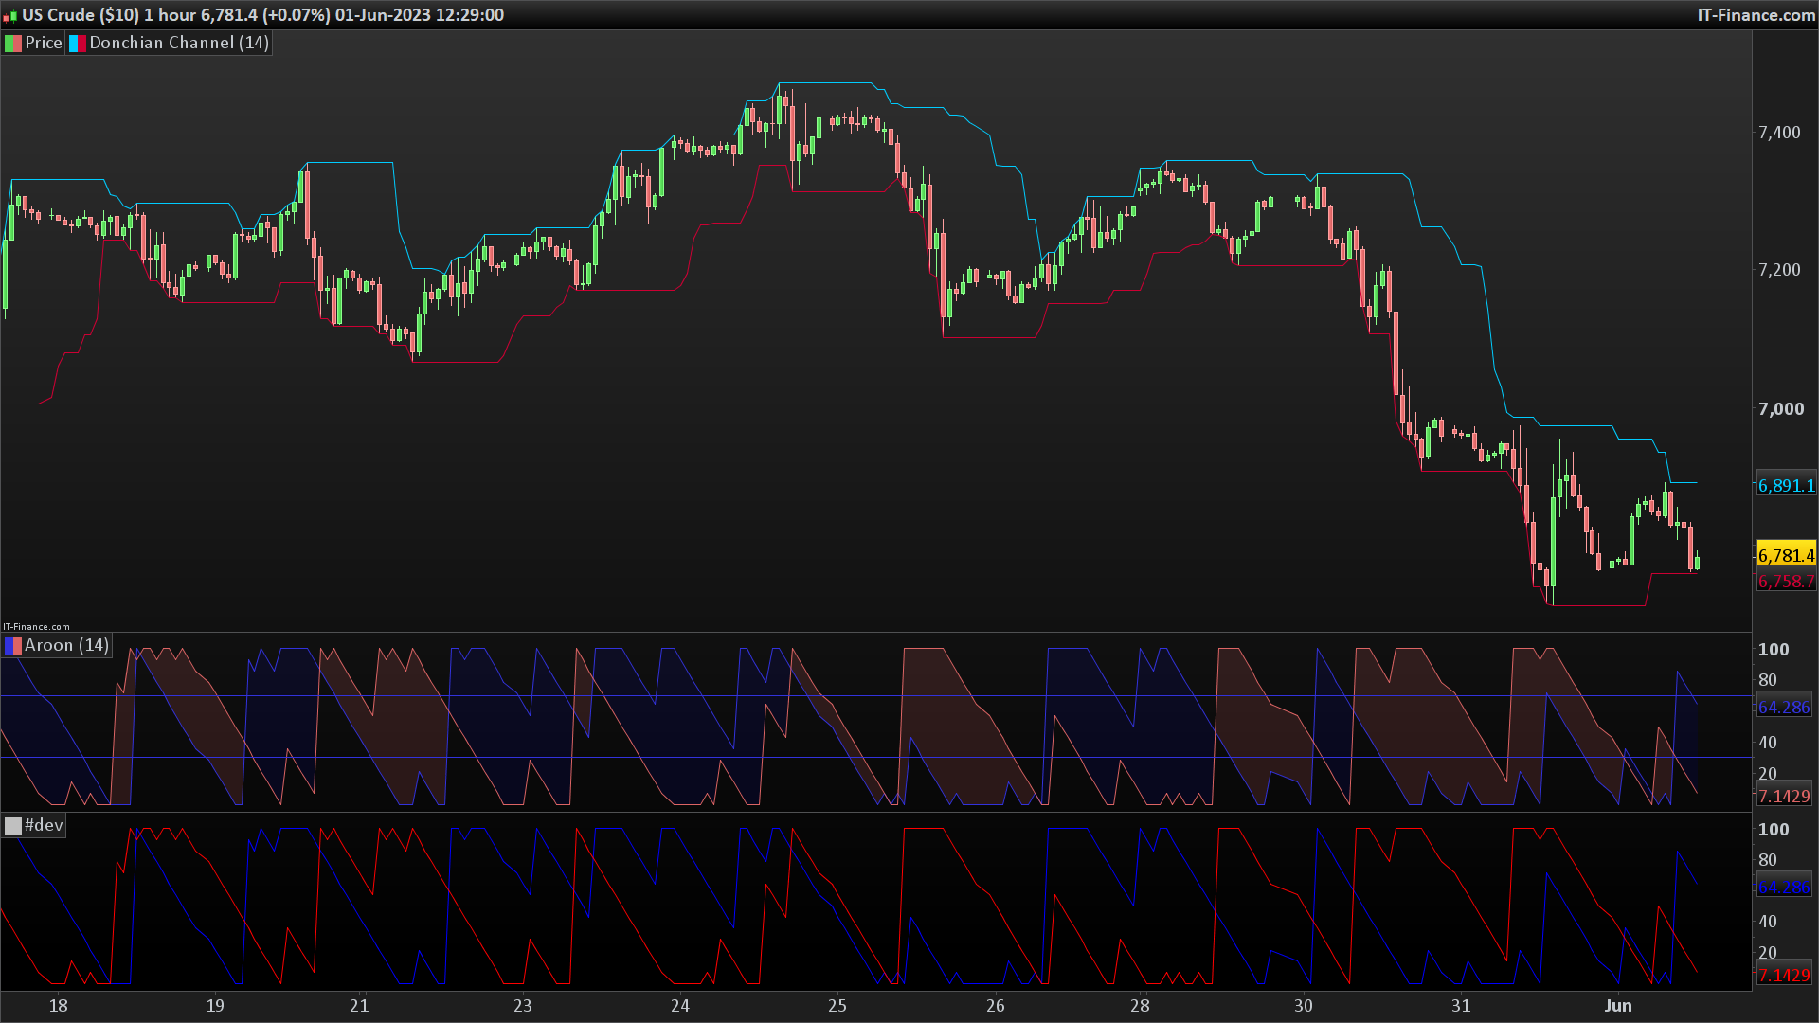Image resolution: width=1819 pixels, height=1023 pixels.
Task: Click the gray #dev indicator swatch
Action: click(x=13, y=826)
